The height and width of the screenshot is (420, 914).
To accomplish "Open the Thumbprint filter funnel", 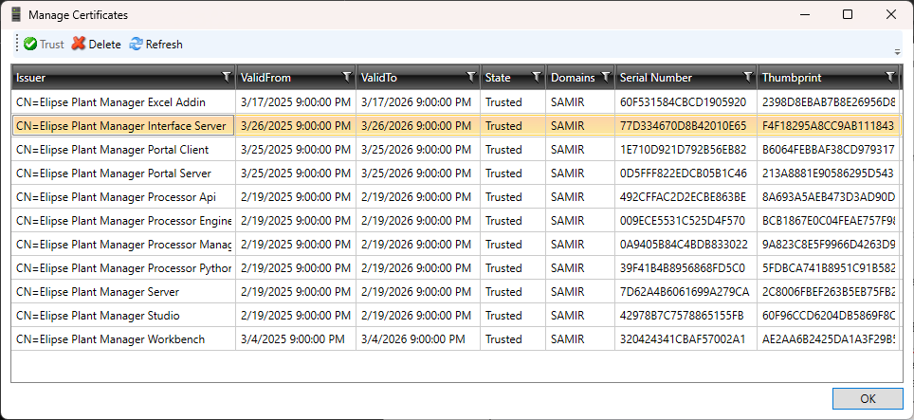I will click(x=890, y=77).
